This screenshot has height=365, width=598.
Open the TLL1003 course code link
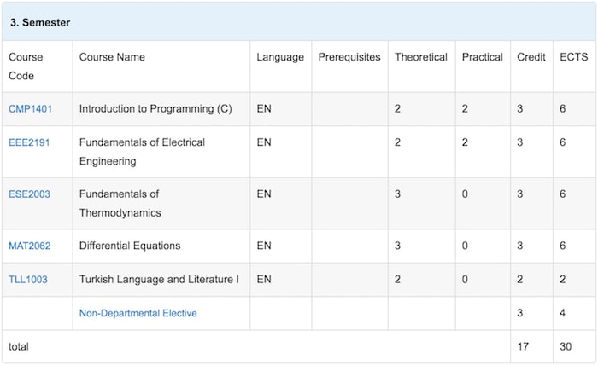[x=28, y=280]
